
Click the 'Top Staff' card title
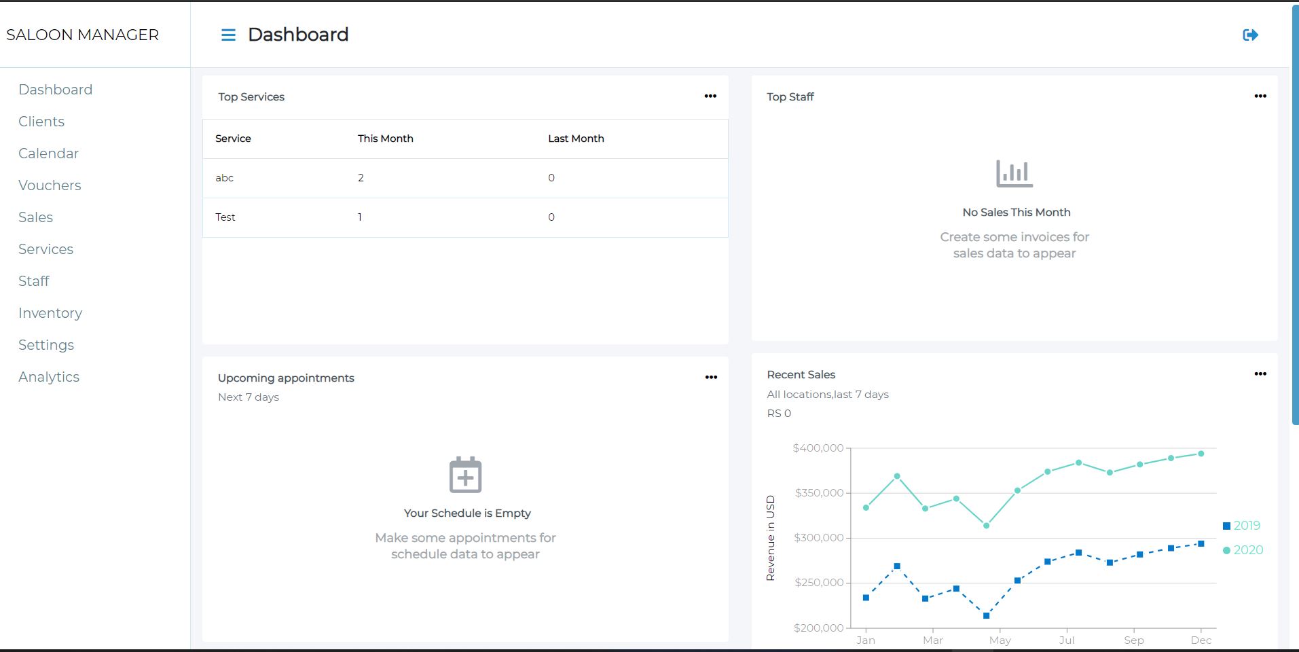(x=790, y=97)
